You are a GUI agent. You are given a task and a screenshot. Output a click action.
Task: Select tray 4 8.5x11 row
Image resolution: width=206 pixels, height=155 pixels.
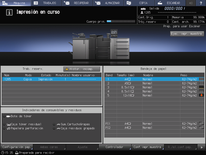coord(155,91)
